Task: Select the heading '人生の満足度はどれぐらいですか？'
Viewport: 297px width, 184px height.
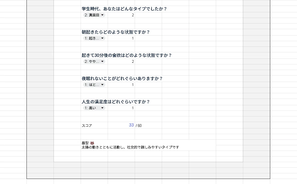Action: click(116, 102)
